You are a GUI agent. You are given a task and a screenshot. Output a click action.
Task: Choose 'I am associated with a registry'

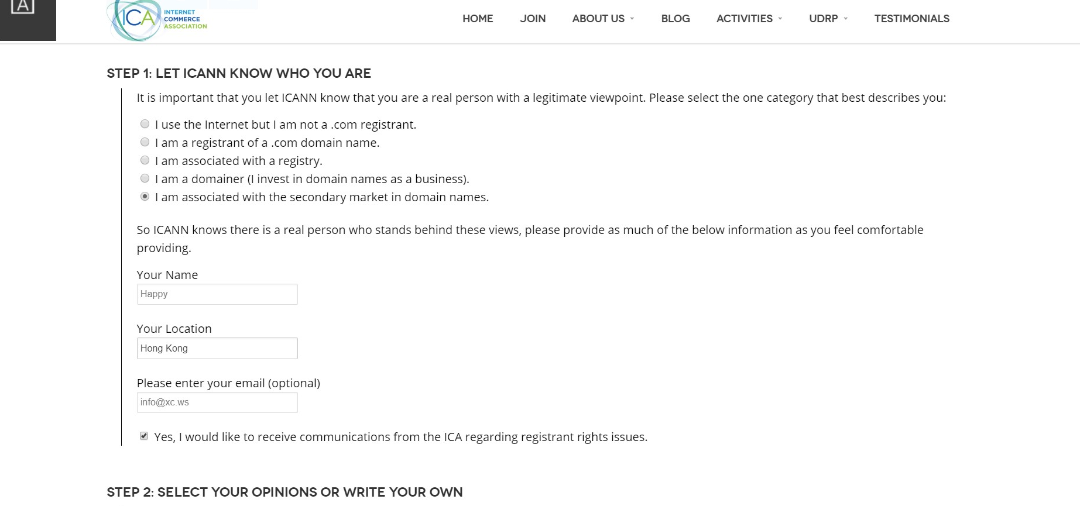pos(145,160)
